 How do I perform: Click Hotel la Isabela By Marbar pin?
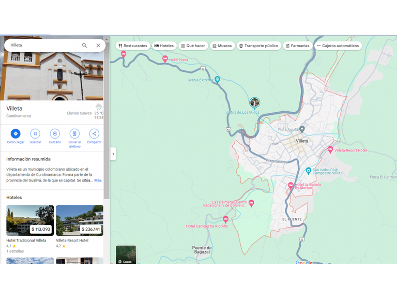291,185
